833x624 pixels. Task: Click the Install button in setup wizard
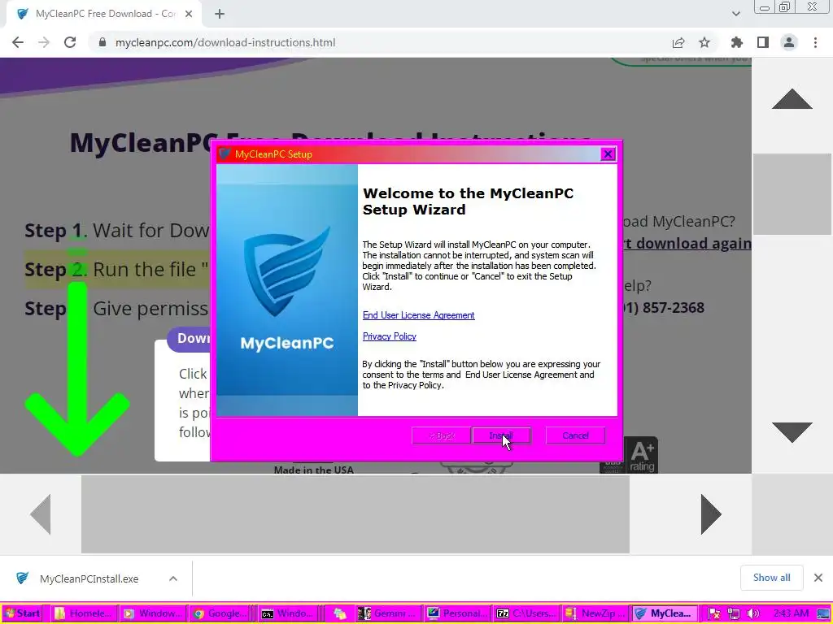click(501, 435)
